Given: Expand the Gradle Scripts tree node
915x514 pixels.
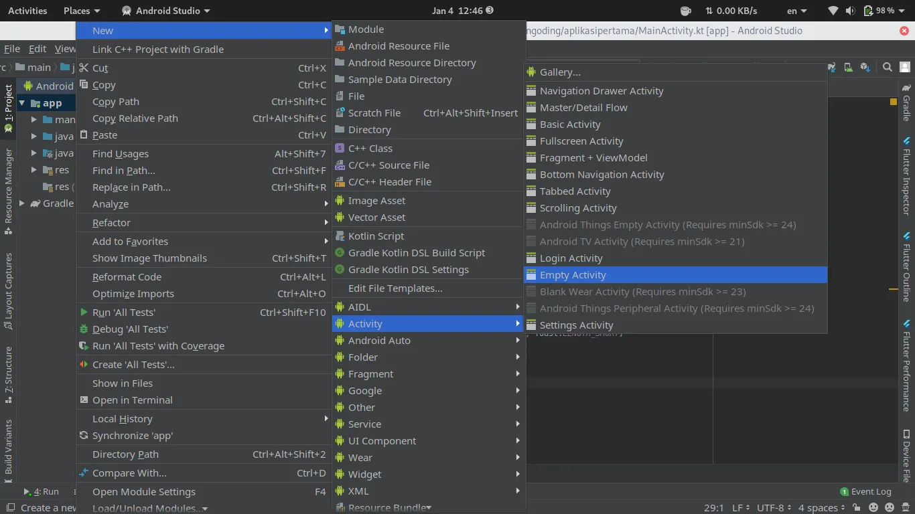Looking at the screenshot, I should (x=22, y=203).
